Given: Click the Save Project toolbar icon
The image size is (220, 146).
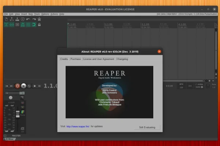Looking at the screenshot, I should [x=17, y=19].
